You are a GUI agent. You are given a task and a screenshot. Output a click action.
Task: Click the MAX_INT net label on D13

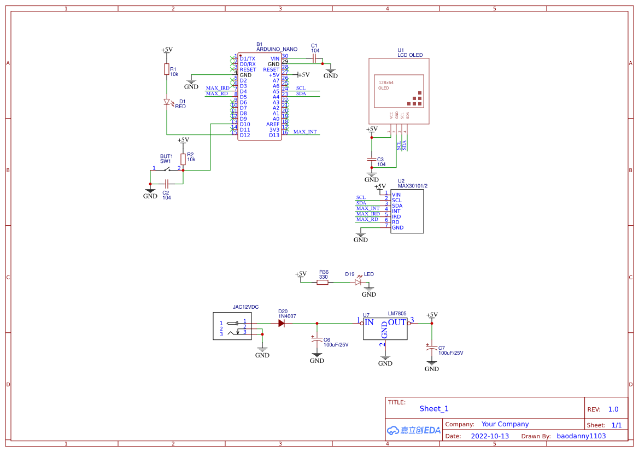(x=304, y=131)
